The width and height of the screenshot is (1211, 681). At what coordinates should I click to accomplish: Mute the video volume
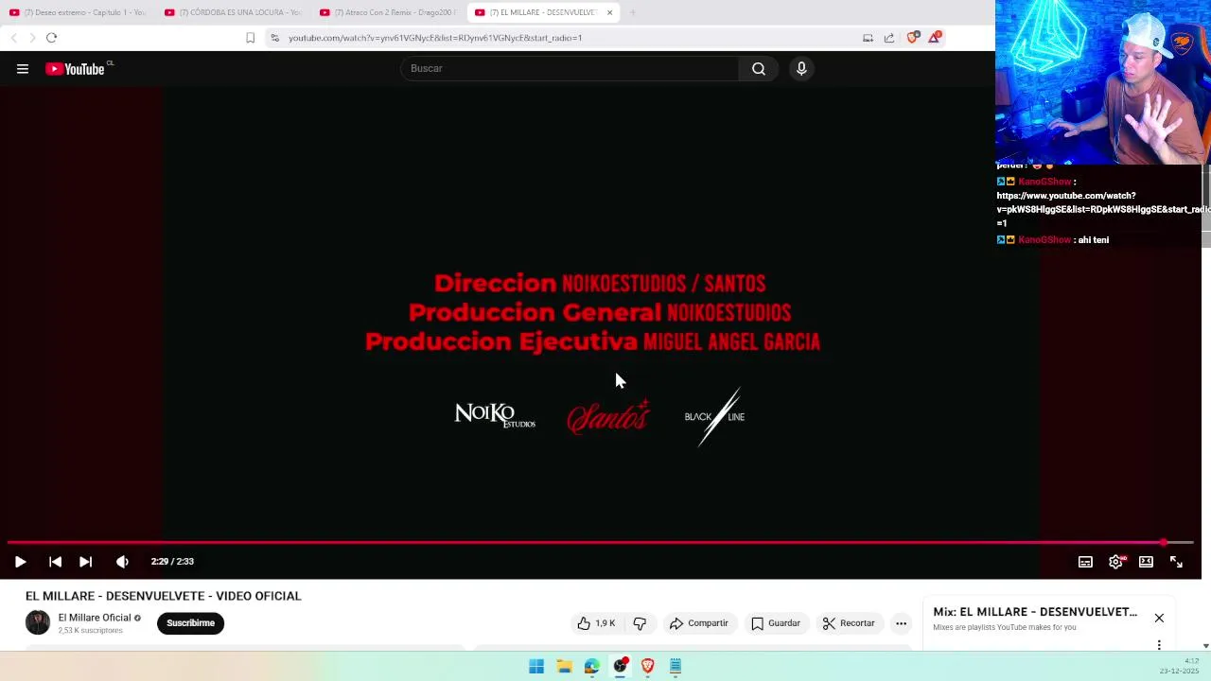[x=122, y=562]
